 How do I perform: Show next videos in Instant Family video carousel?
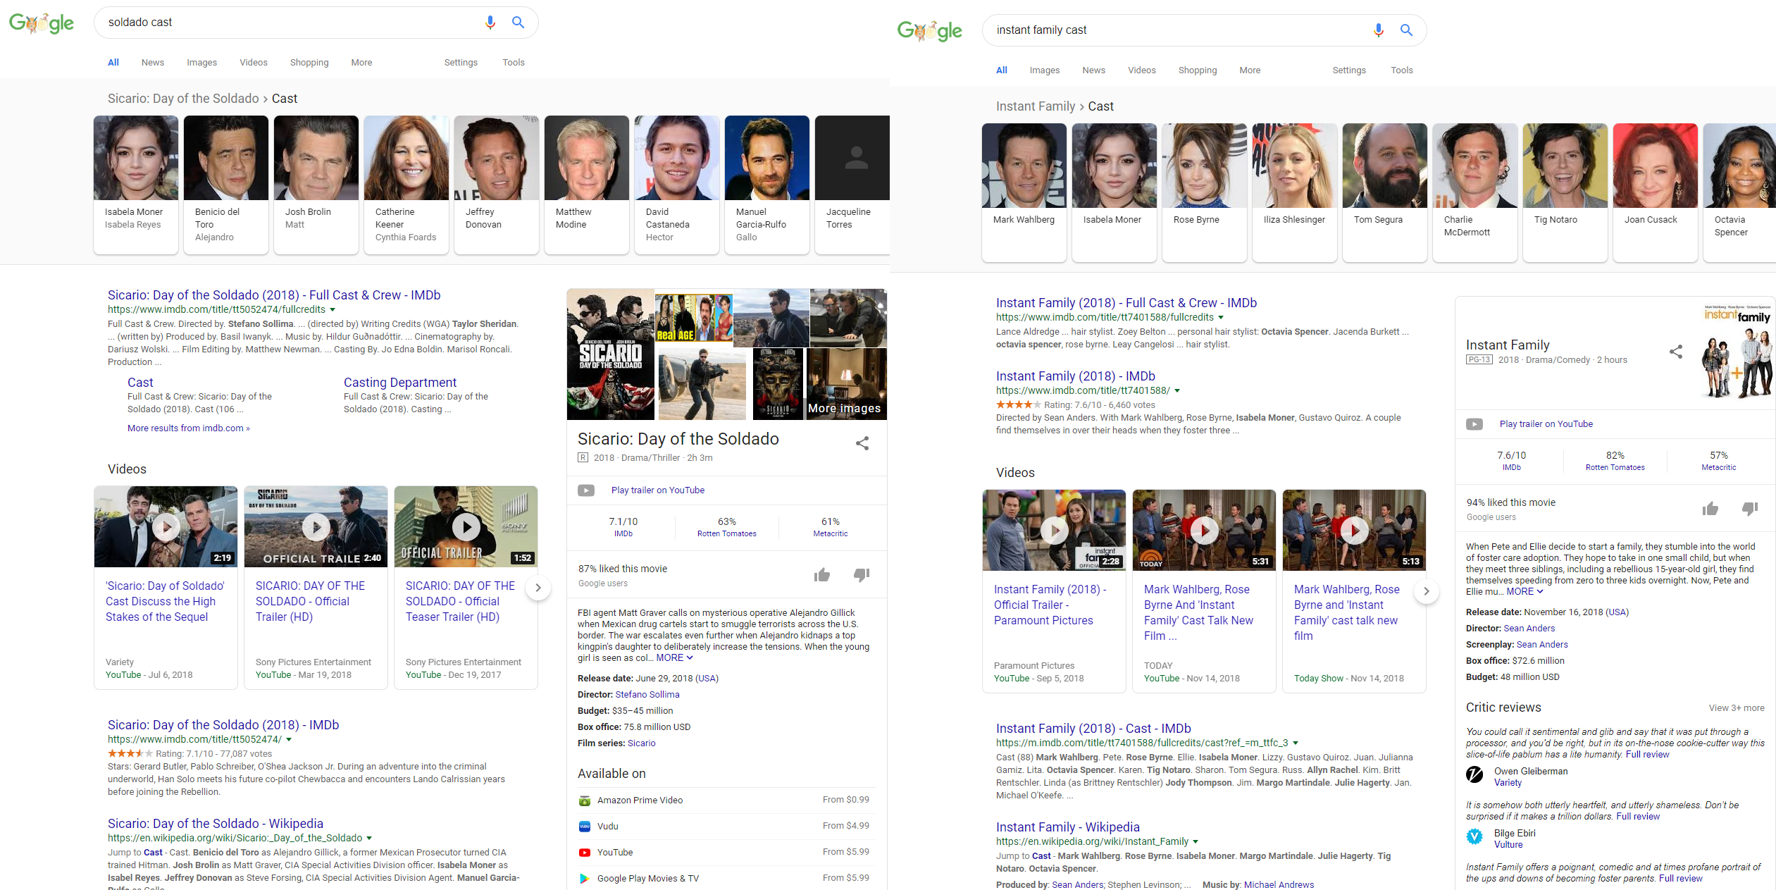(1427, 591)
